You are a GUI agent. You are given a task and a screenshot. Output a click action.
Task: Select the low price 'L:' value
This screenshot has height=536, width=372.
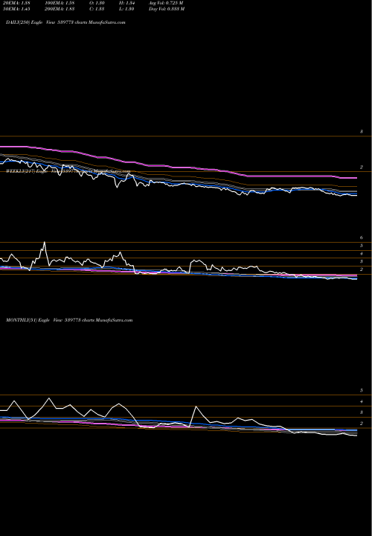coord(128,9)
